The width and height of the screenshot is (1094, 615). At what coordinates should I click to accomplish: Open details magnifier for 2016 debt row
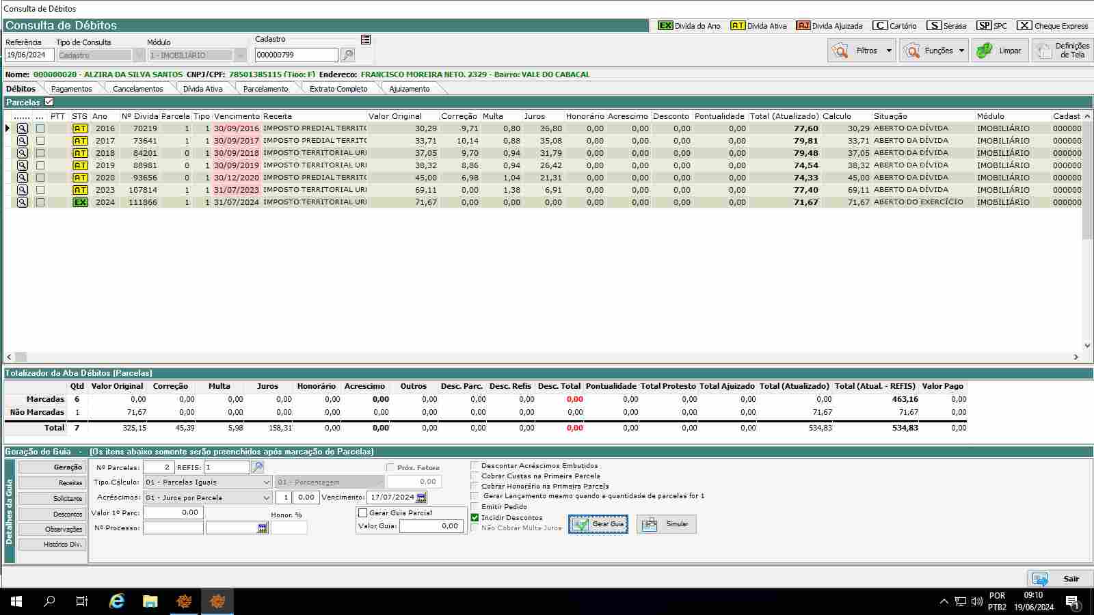[x=23, y=128]
